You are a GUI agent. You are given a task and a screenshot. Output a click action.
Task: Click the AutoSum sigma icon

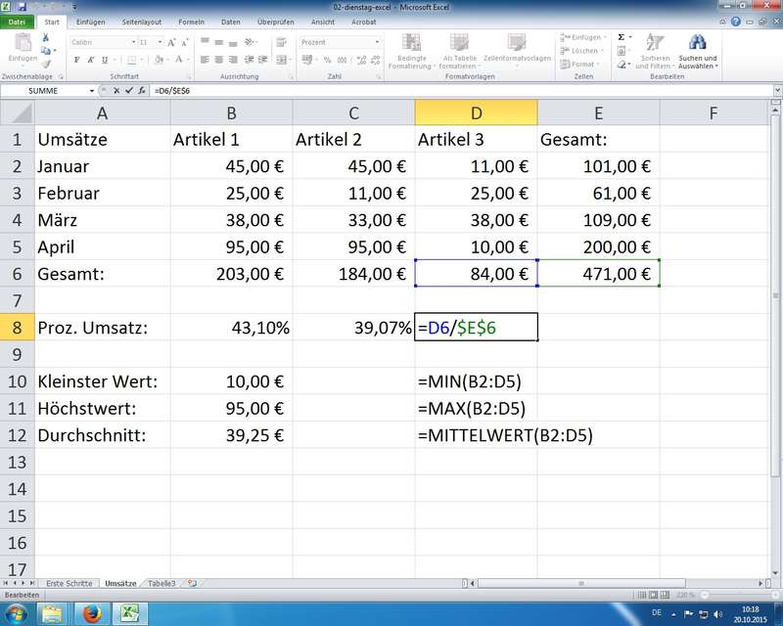point(621,37)
